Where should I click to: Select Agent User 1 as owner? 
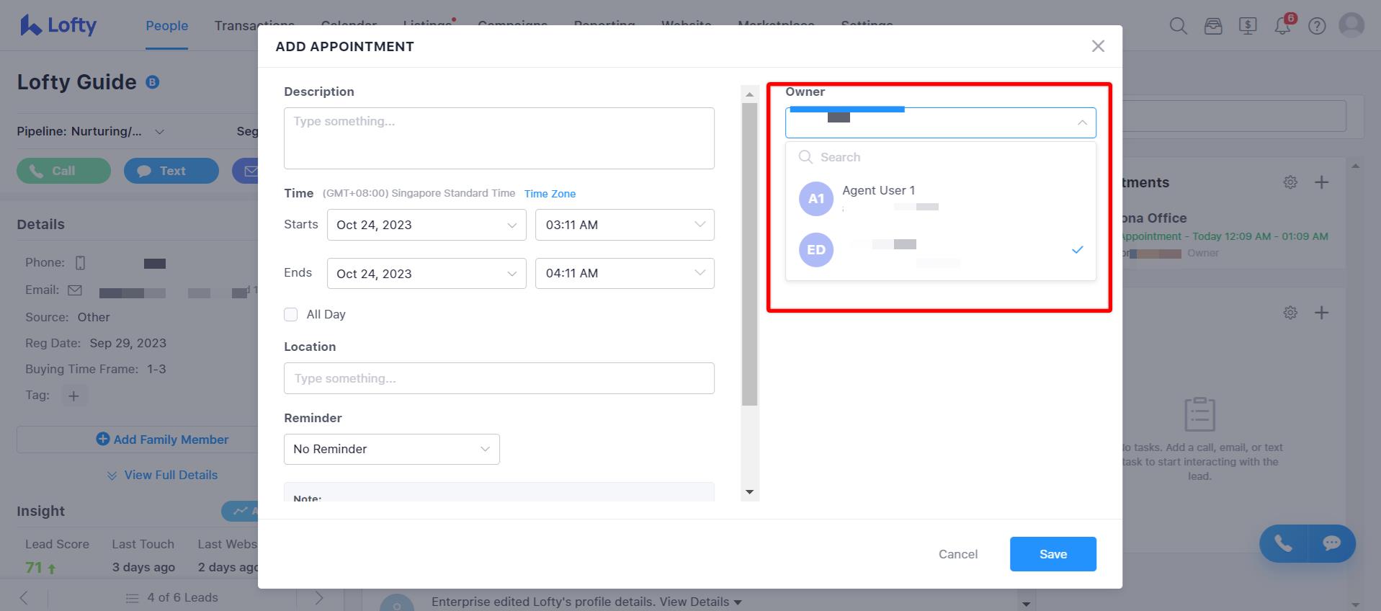[x=878, y=198]
